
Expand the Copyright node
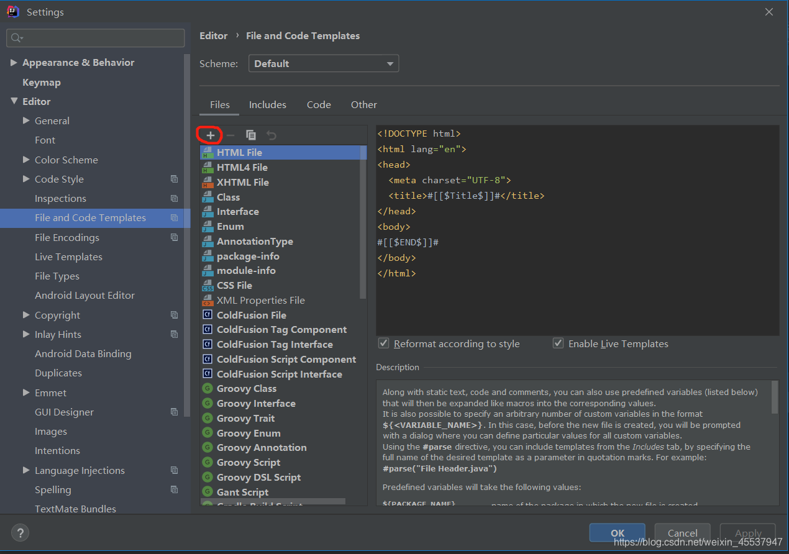[x=26, y=315]
